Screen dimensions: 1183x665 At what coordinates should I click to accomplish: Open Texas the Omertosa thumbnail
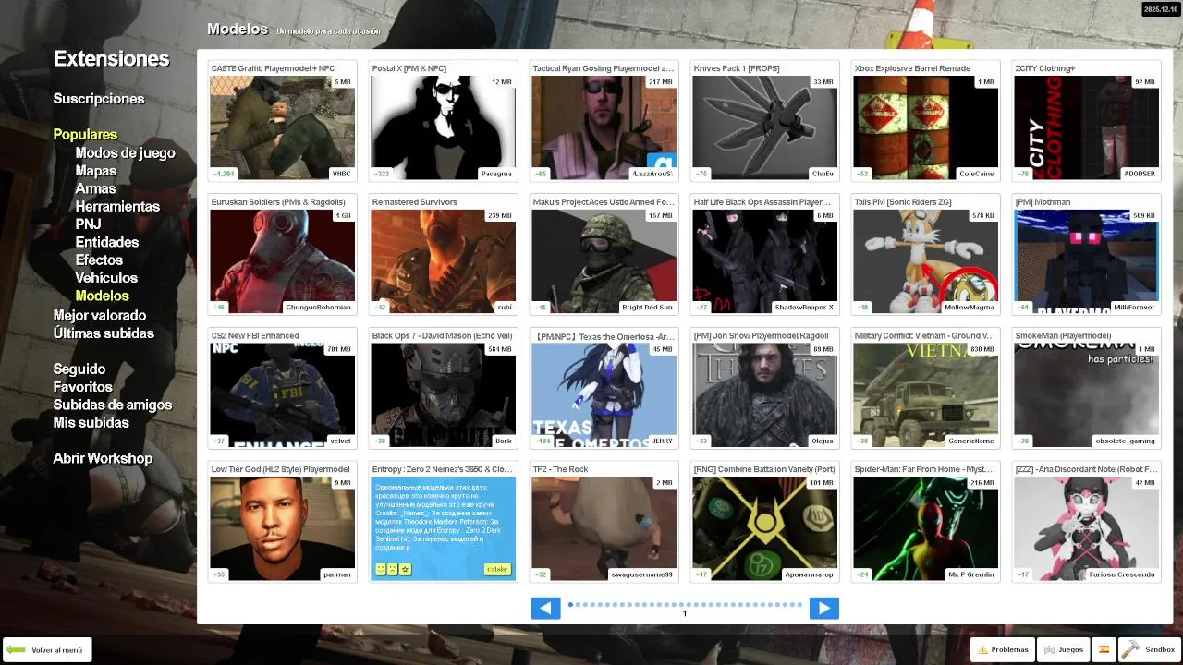point(604,395)
